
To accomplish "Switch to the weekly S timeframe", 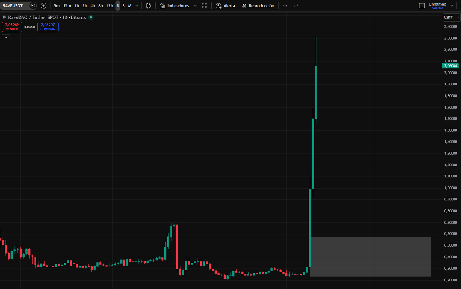I will coord(124,6).
